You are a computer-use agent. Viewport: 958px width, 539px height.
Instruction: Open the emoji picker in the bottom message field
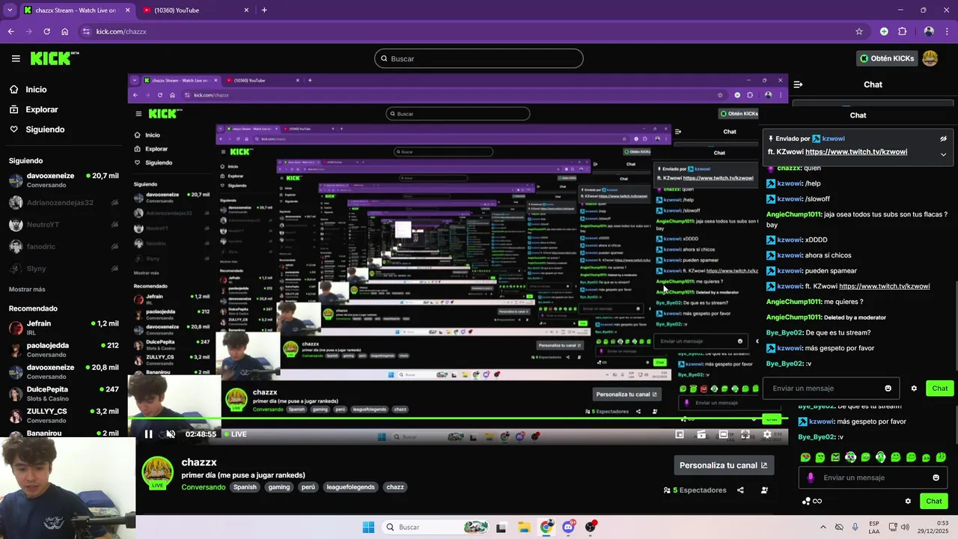pyautogui.click(x=936, y=478)
